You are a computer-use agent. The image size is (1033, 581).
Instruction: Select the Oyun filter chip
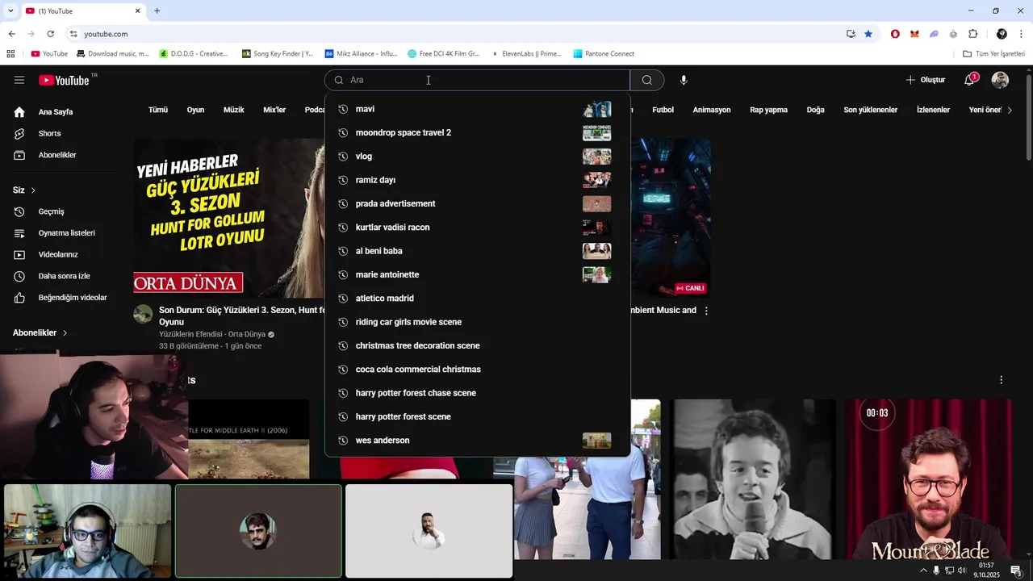tap(196, 110)
